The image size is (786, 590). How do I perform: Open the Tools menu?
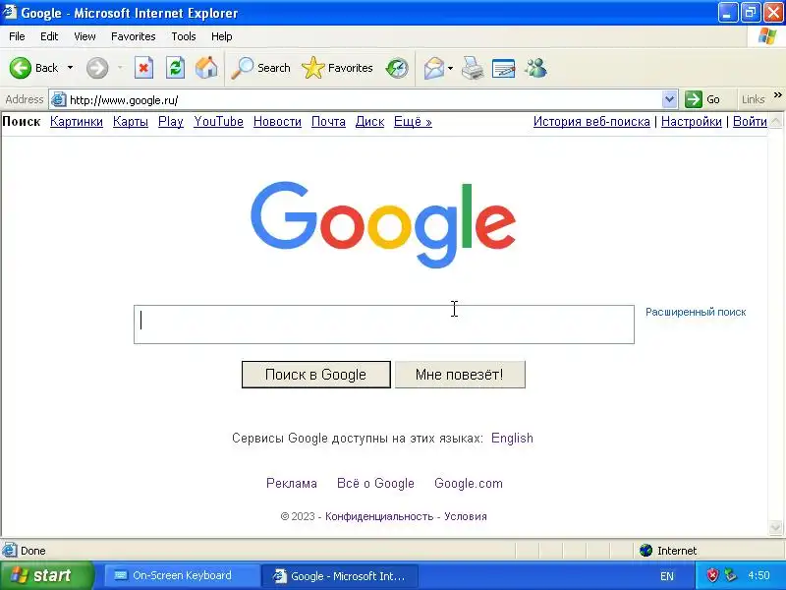(184, 36)
